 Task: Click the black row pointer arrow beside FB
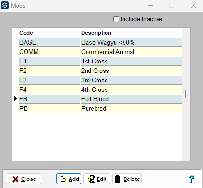point(16,99)
